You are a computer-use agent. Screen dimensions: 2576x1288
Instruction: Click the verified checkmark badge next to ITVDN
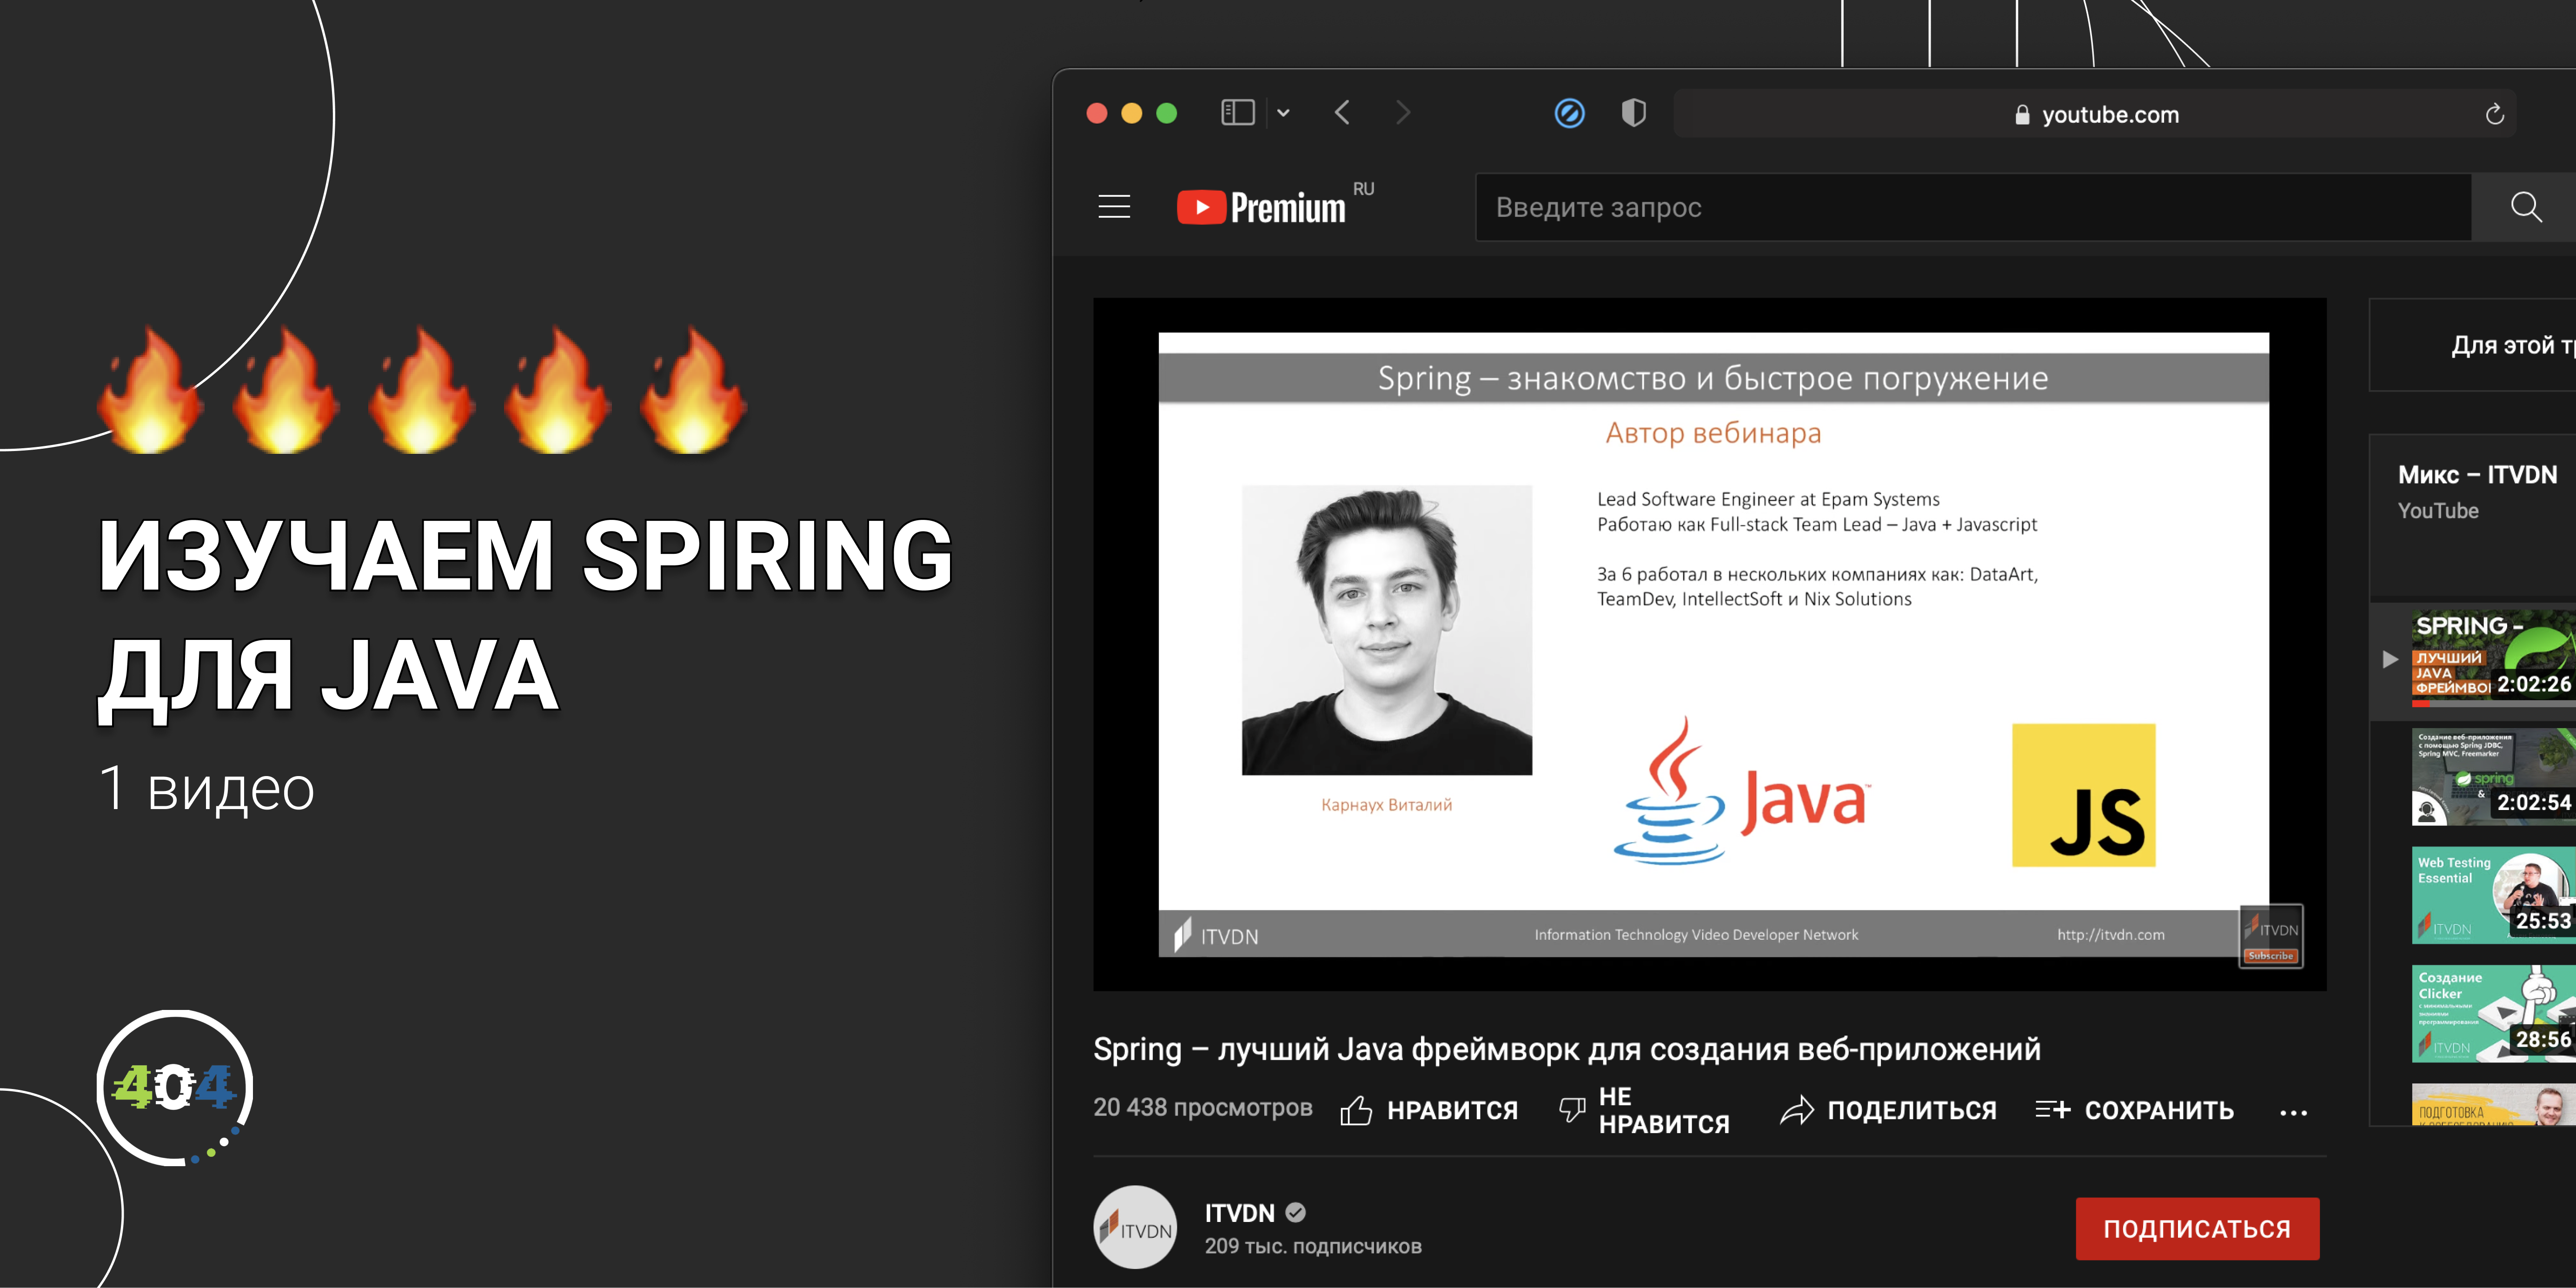[1295, 1213]
